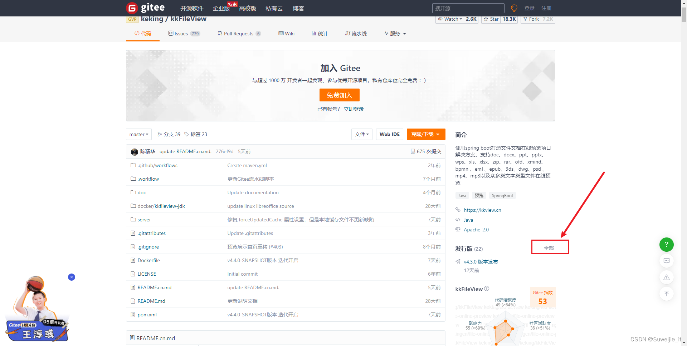Open the green help question-mark button
Image resolution: width=687 pixels, height=346 pixels.
coord(666,245)
